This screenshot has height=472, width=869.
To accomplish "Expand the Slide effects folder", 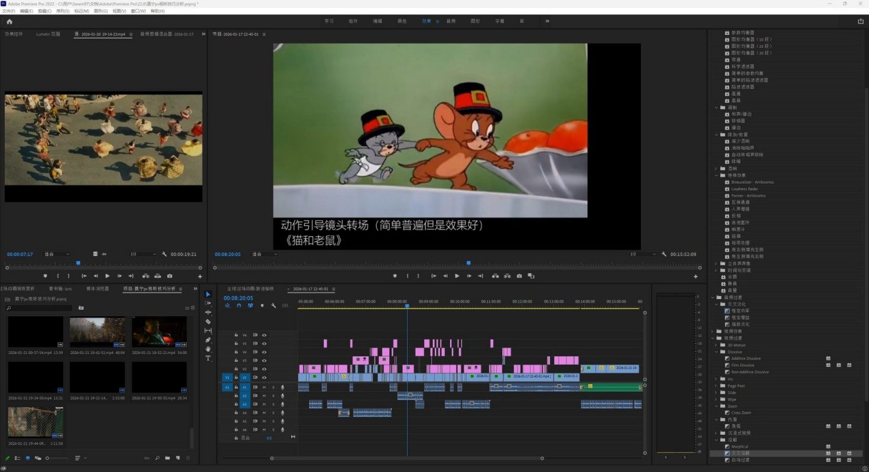I will tap(717, 392).
